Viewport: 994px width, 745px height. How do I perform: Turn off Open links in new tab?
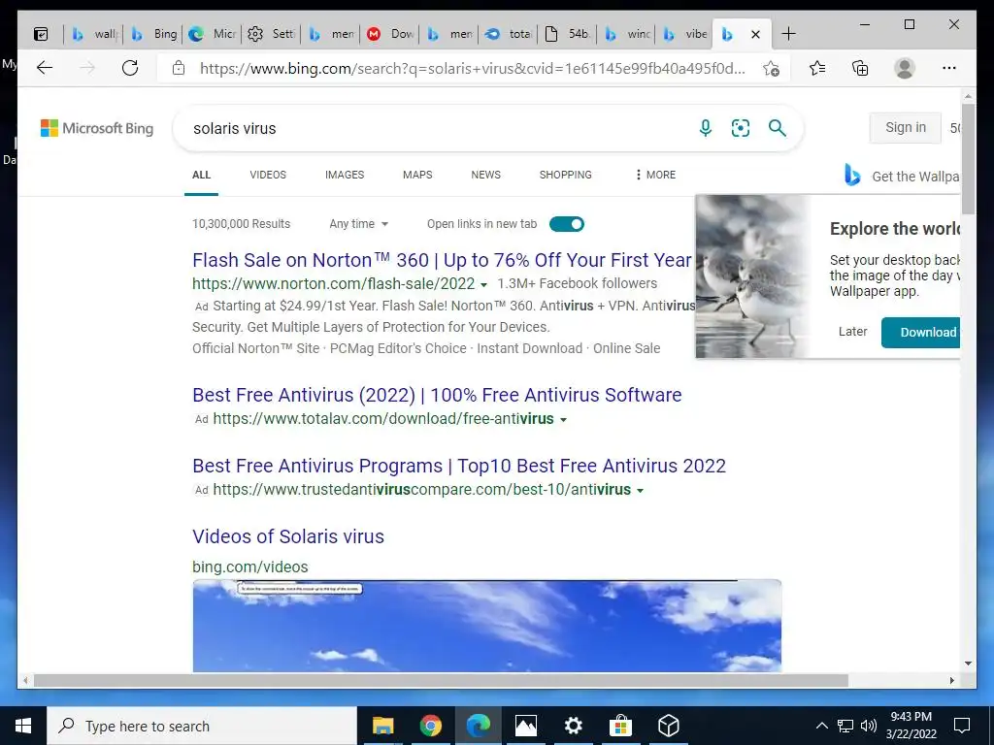tap(567, 224)
